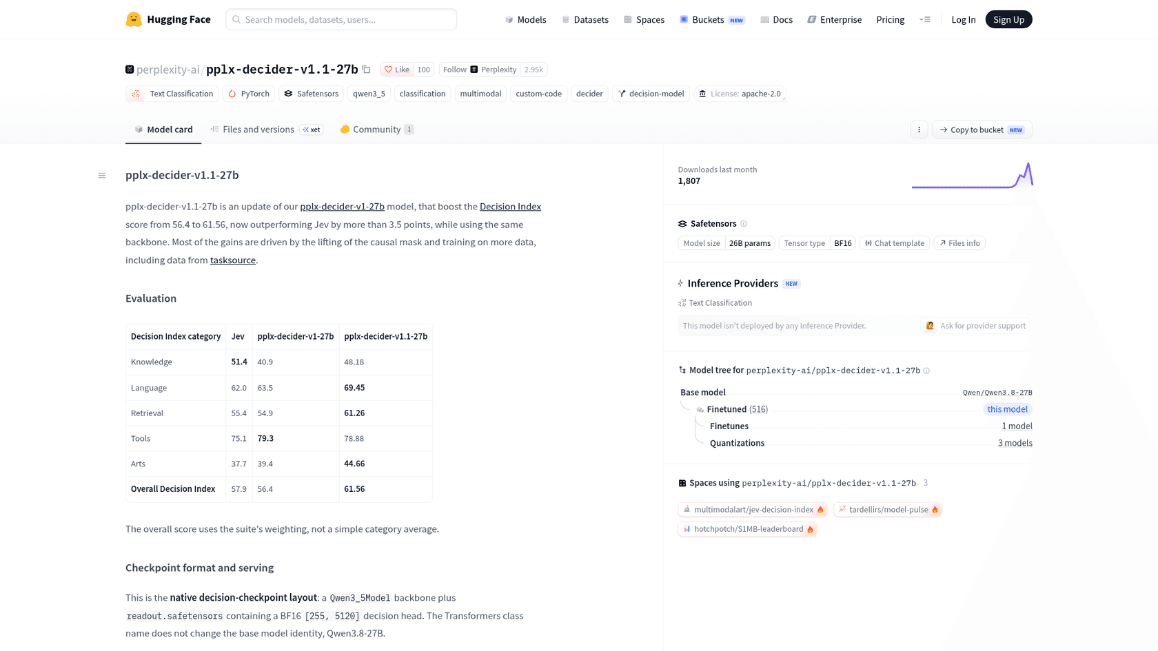Click the search models input field
The image size is (1158, 651).
[x=341, y=19]
